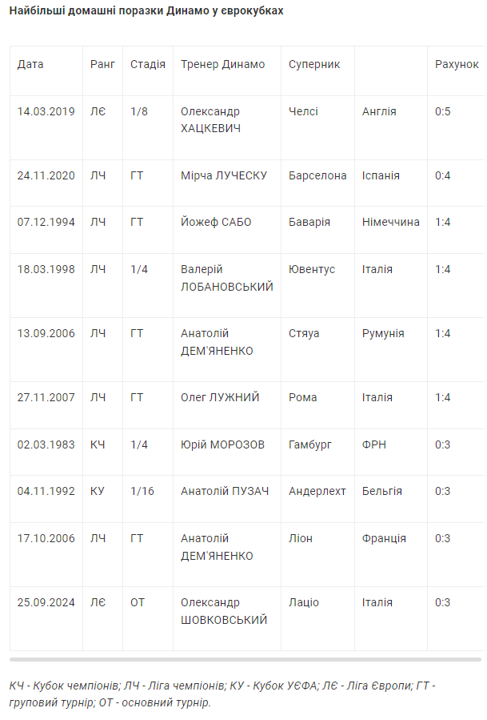Select the Андерлехт opponent cell
This screenshot has width=487, height=720.
pos(317,491)
